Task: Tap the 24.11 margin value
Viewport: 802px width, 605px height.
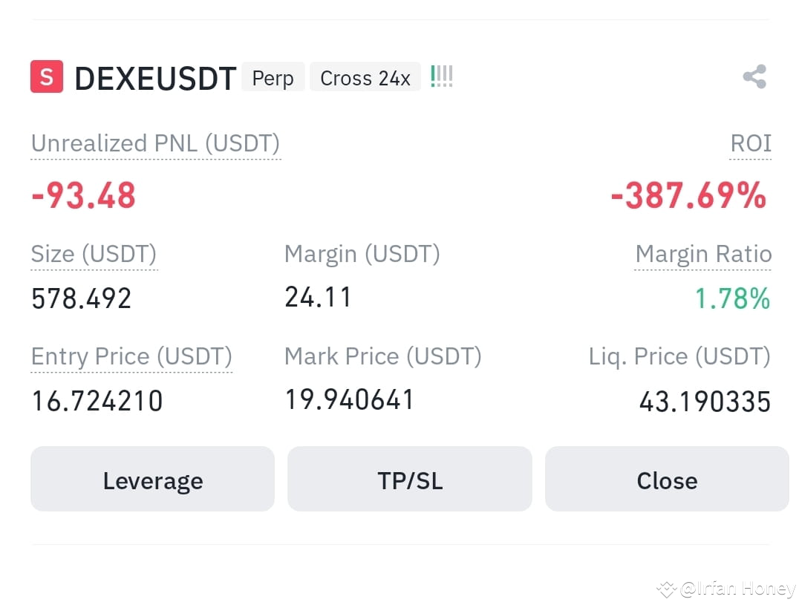Action: click(318, 297)
